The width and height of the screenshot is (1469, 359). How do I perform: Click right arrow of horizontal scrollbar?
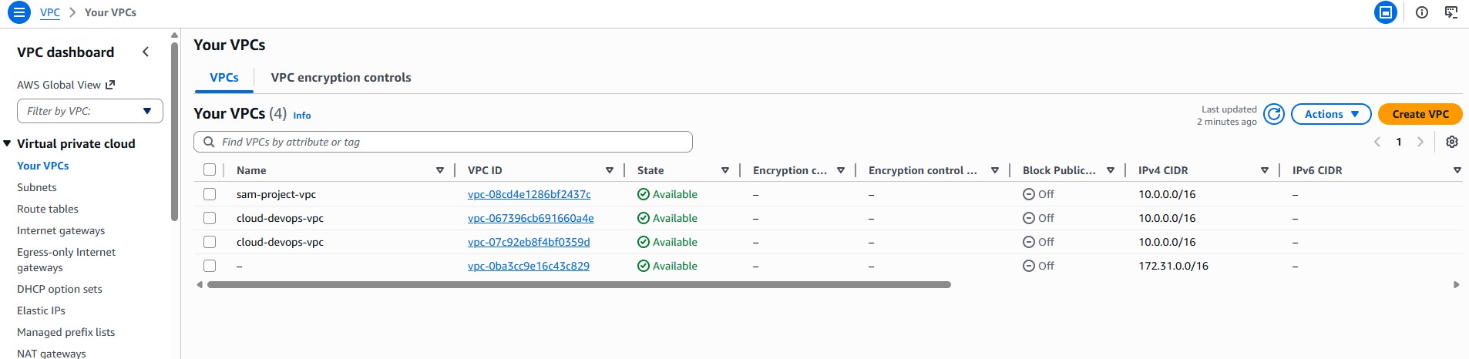coord(1456,284)
